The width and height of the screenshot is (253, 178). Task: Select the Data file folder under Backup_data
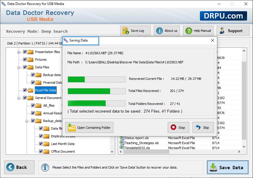[56, 128]
